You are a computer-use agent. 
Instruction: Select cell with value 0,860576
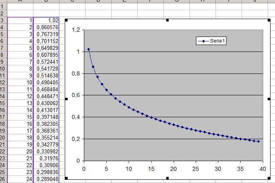point(46,27)
